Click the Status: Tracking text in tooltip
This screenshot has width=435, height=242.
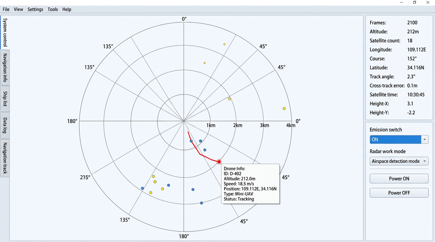pyautogui.click(x=239, y=199)
